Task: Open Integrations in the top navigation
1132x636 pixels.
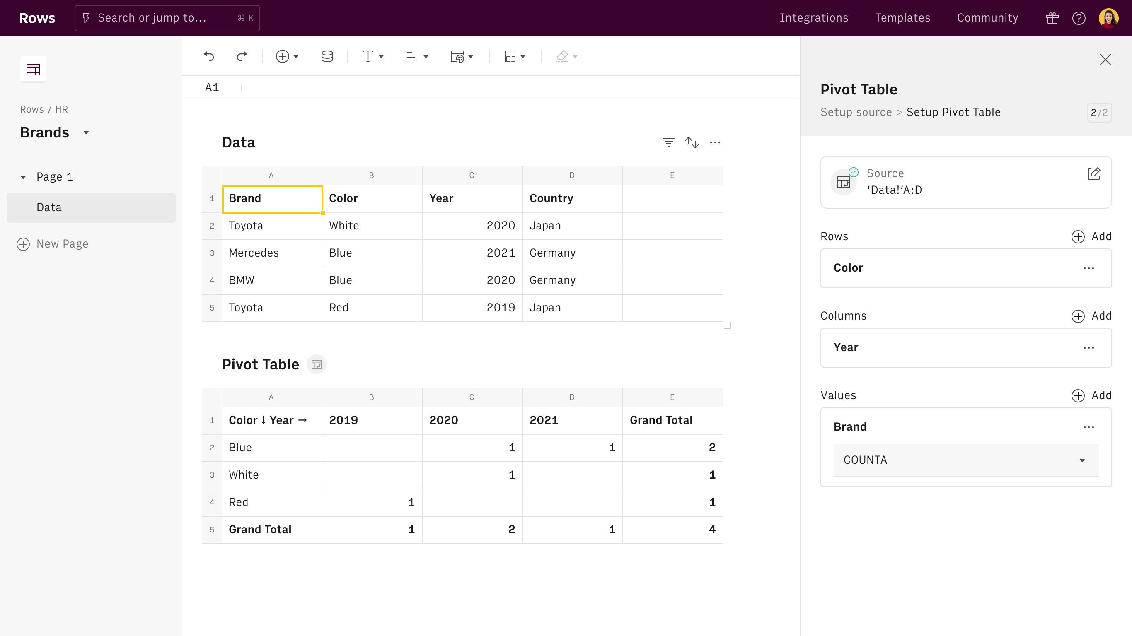Action: 814,18
